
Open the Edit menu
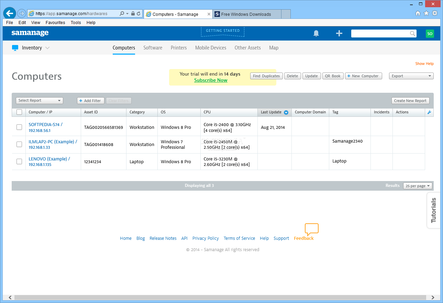pos(22,23)
